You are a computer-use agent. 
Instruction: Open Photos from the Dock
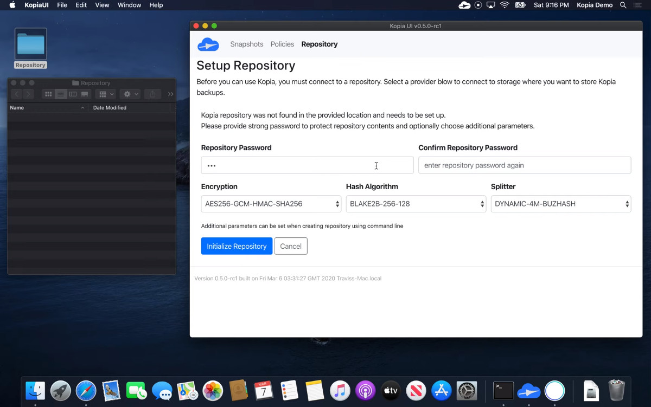coord(213,390)
